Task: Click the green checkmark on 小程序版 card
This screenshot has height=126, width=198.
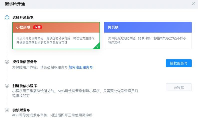Action: click(x=97, y=47)
